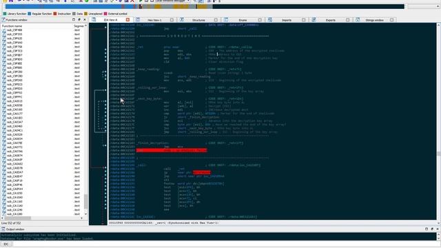
Task: Close the Structures tab
Action: point(216,20)
